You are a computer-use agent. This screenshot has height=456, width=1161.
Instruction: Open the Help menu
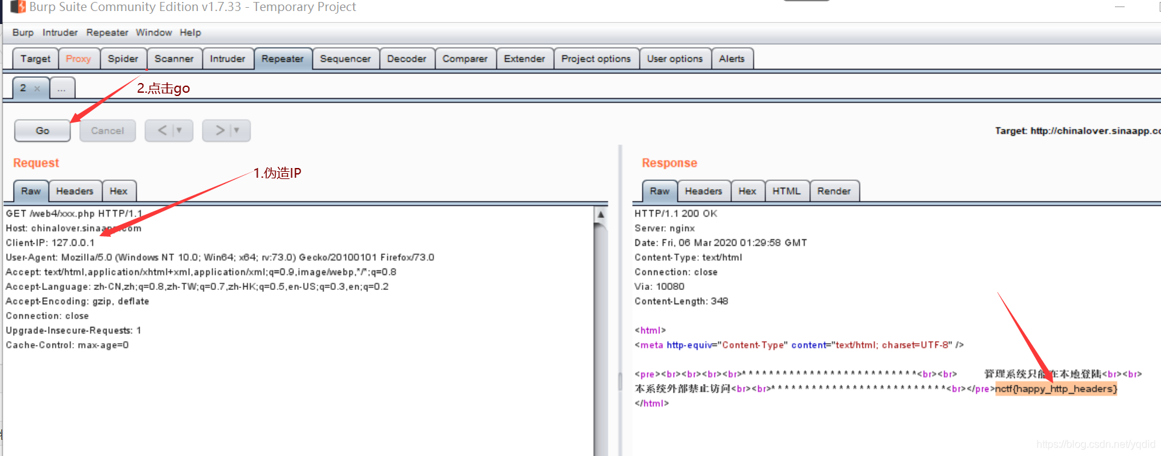[190, 32]
